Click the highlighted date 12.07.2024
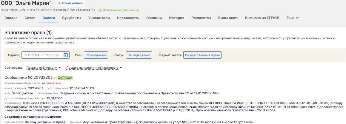 [65, 78]
